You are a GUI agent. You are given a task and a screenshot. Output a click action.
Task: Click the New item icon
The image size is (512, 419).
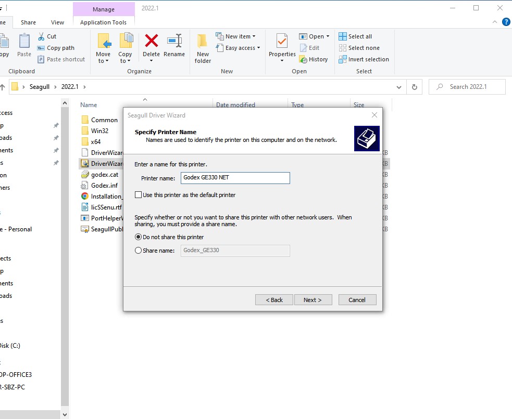tap(219, 36)
